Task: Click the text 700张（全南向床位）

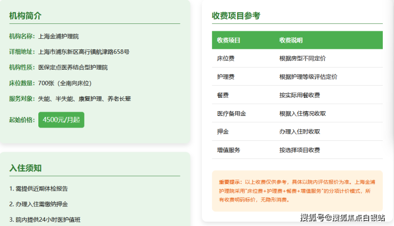Action: [x=65, y=83]
